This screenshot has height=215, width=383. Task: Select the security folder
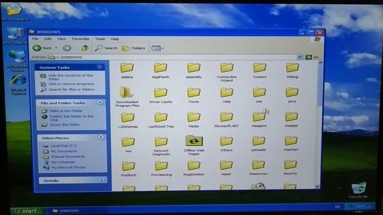(290, 167)
